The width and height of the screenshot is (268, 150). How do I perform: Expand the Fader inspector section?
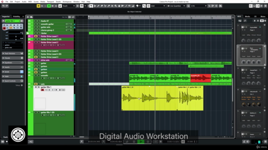[13, 76]
